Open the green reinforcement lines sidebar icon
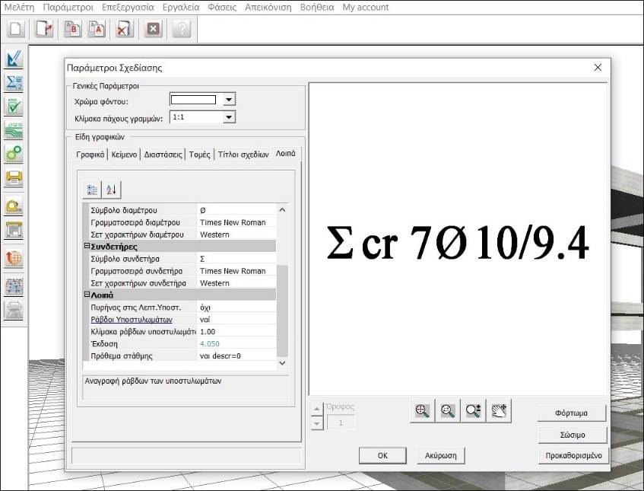The width and height of the screenshot is (644, 491). coord(14,130)
